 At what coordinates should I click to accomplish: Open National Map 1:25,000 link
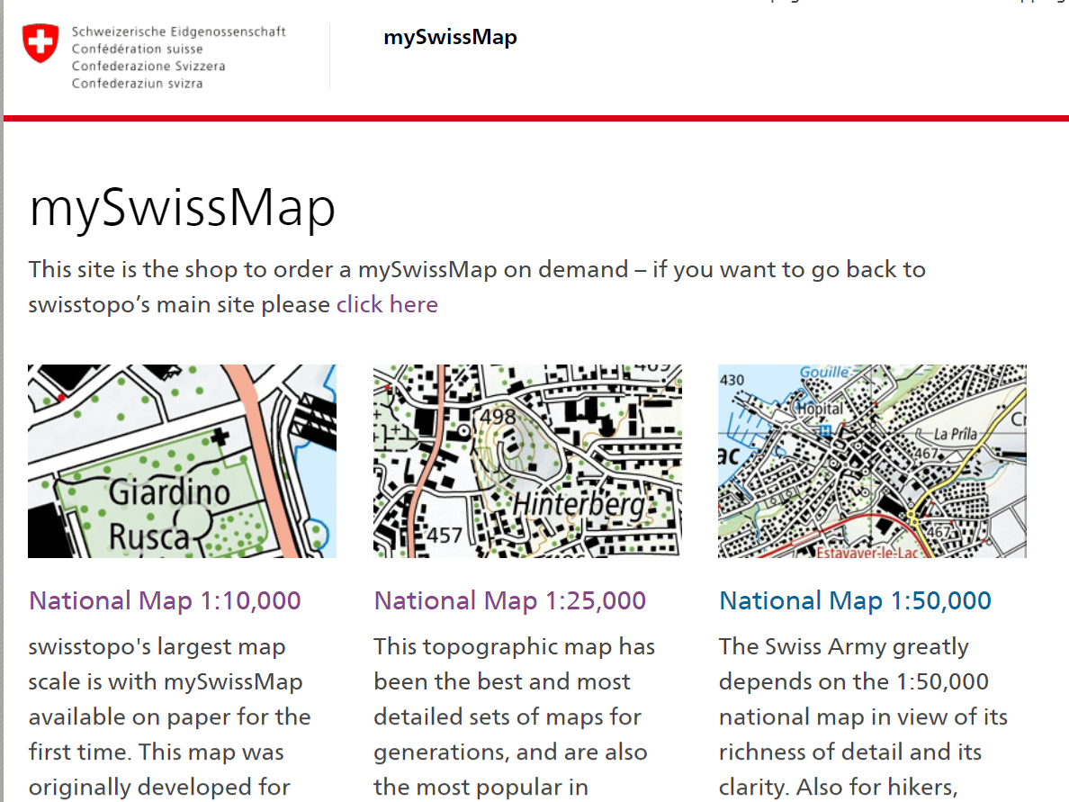point(510,600)
